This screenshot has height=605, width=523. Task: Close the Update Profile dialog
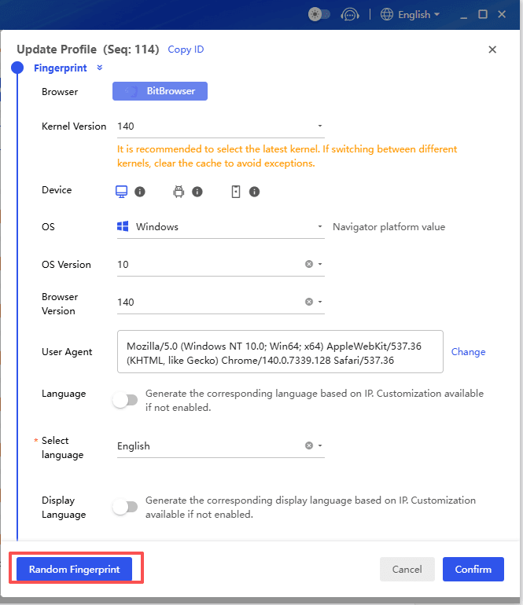492,49
